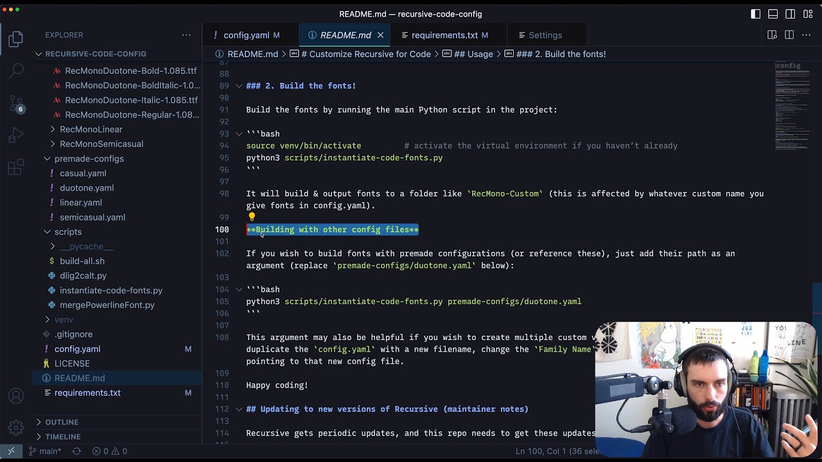This screenshot has width=822, height=462.
Task: Expand the __pycache__ folder
Action: pos(86,246)
